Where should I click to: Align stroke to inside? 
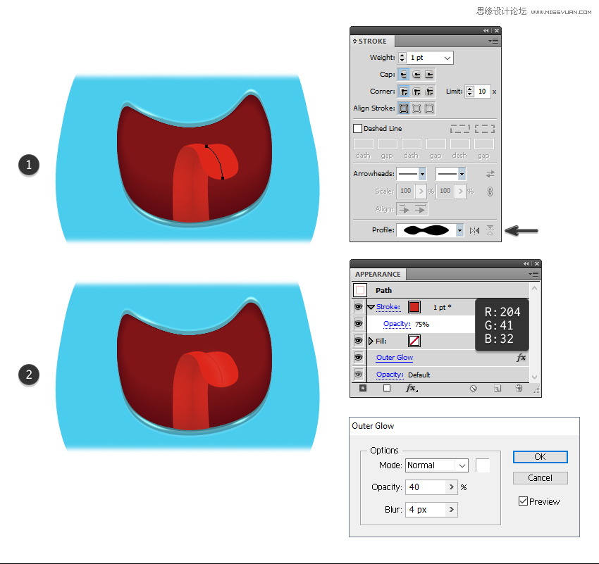416,108
